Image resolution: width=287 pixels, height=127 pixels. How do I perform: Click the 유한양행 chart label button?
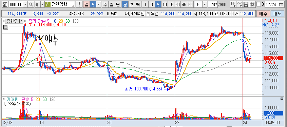(14, 21)
